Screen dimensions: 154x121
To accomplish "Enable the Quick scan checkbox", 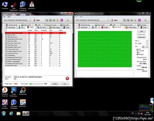I will [x=138, y=34].
